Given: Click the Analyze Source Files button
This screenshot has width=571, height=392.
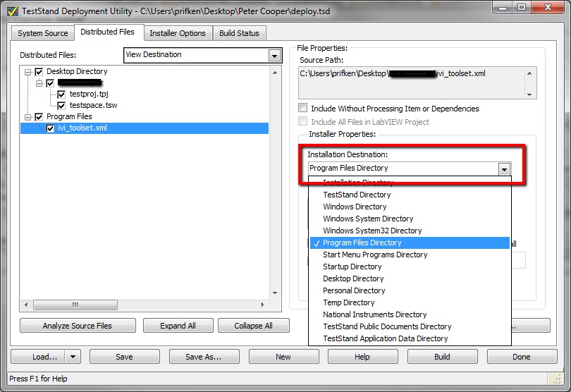Looking at the screenshot, I should coord(78,326).
